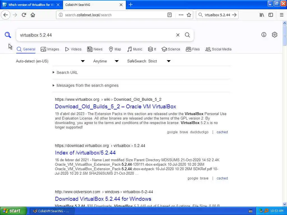Open the Anytime time range dropdown
The image size is (287, 215).
[x=106, y=61]
